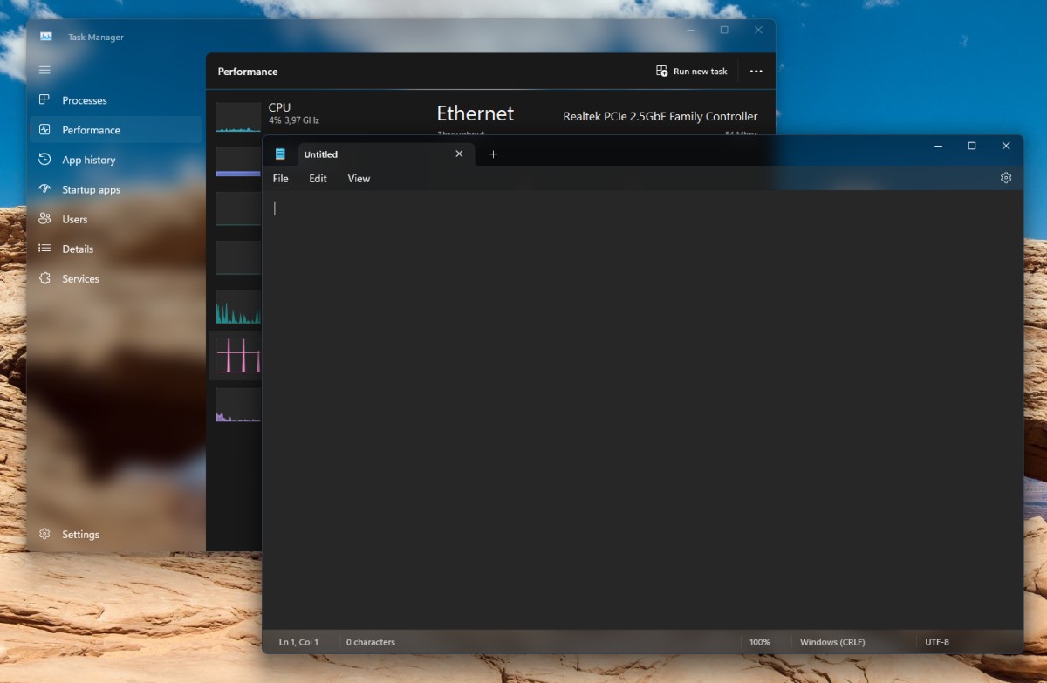Open the File menu in Notepad
Screen dimensions: 1047x683
(x=280, y=178)
